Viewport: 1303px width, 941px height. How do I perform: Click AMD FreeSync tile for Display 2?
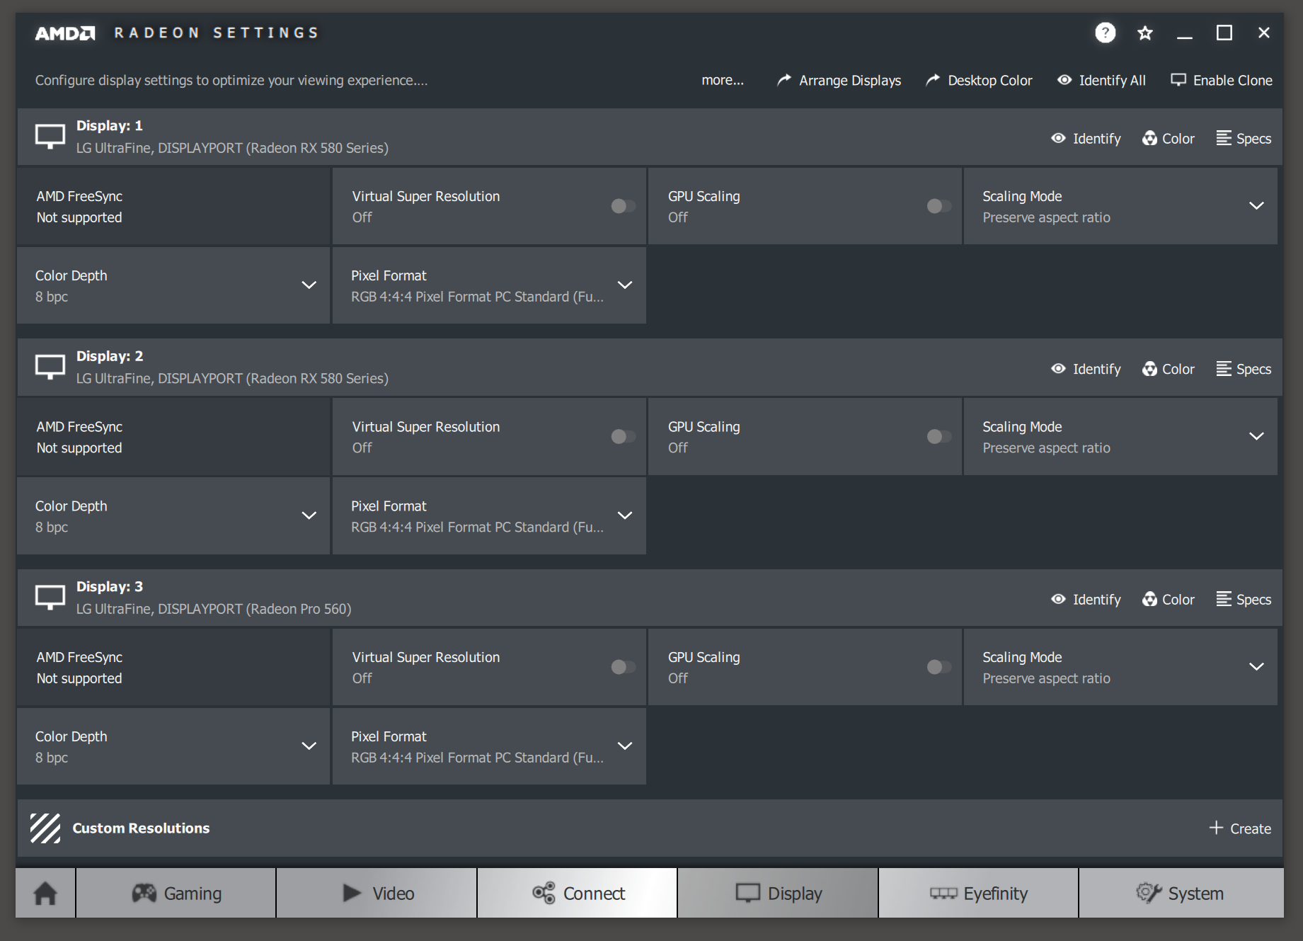pyautogui.click(x=173, y=436)
